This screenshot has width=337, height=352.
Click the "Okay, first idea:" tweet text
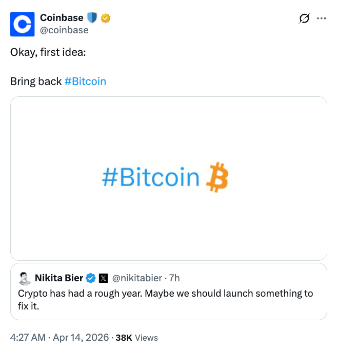coord(48,53)
